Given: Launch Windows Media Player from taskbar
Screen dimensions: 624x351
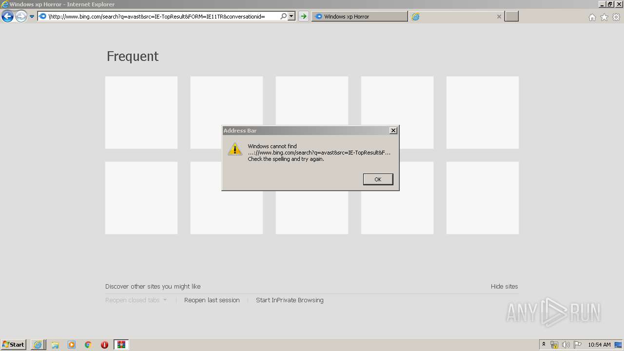Looking at the screenshot, I should click(72, 345).
